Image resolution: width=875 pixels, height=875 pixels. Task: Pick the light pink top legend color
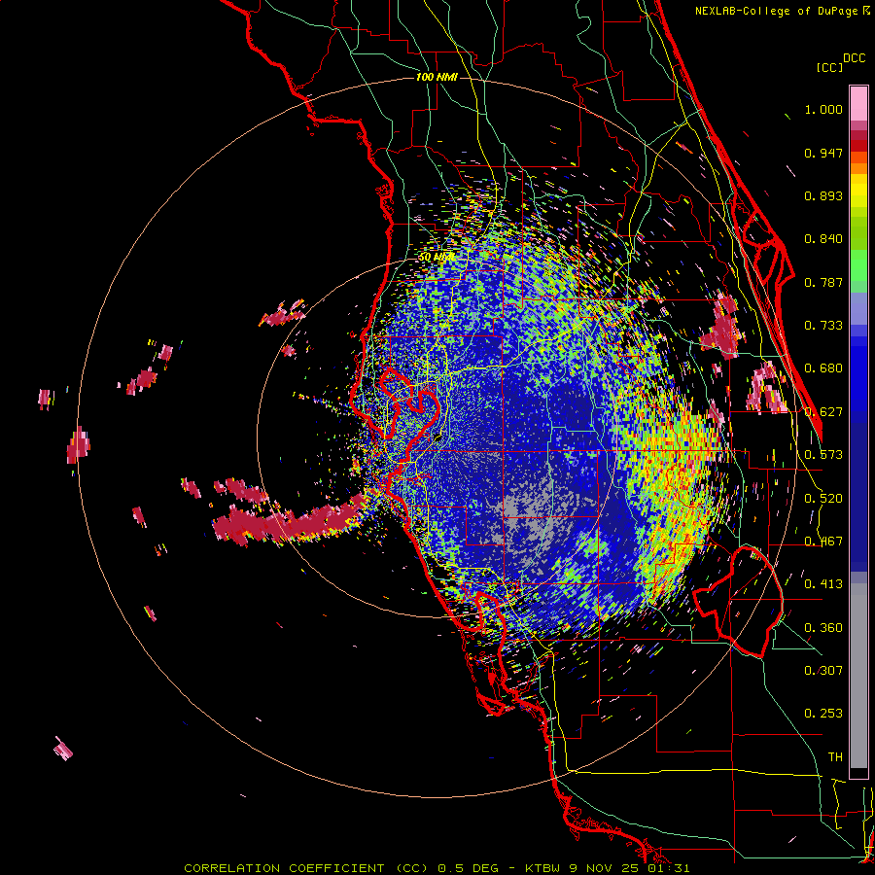point(858,103)
